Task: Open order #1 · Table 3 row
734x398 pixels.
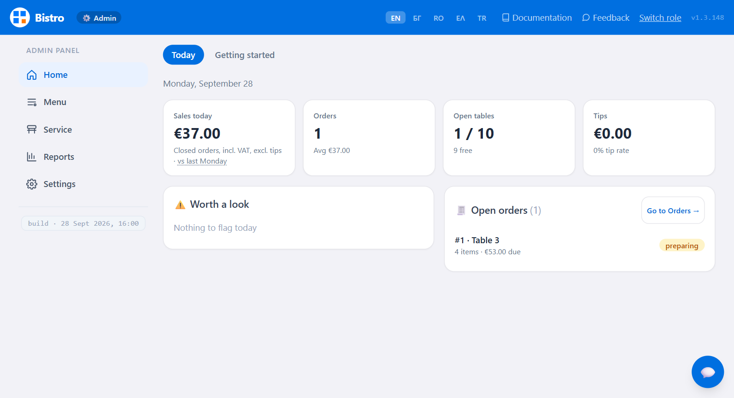Action: click(579, 246)
